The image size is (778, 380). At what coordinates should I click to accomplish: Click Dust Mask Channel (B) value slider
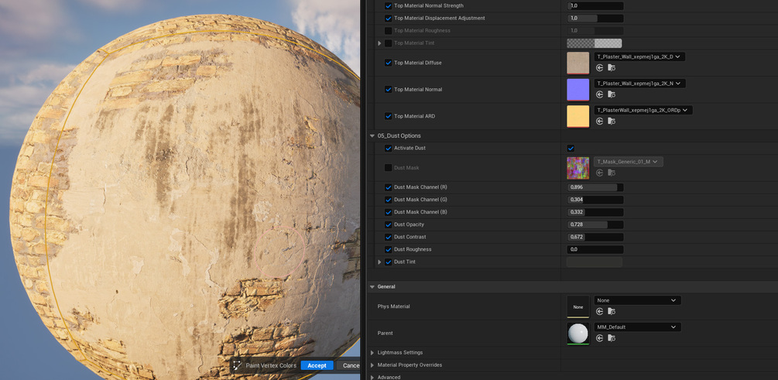coord(595,212)
